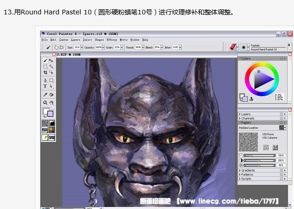This screenshot has height=209, width=294.
Task: Select the Grabber hand tool
Action: coord(51,103)
